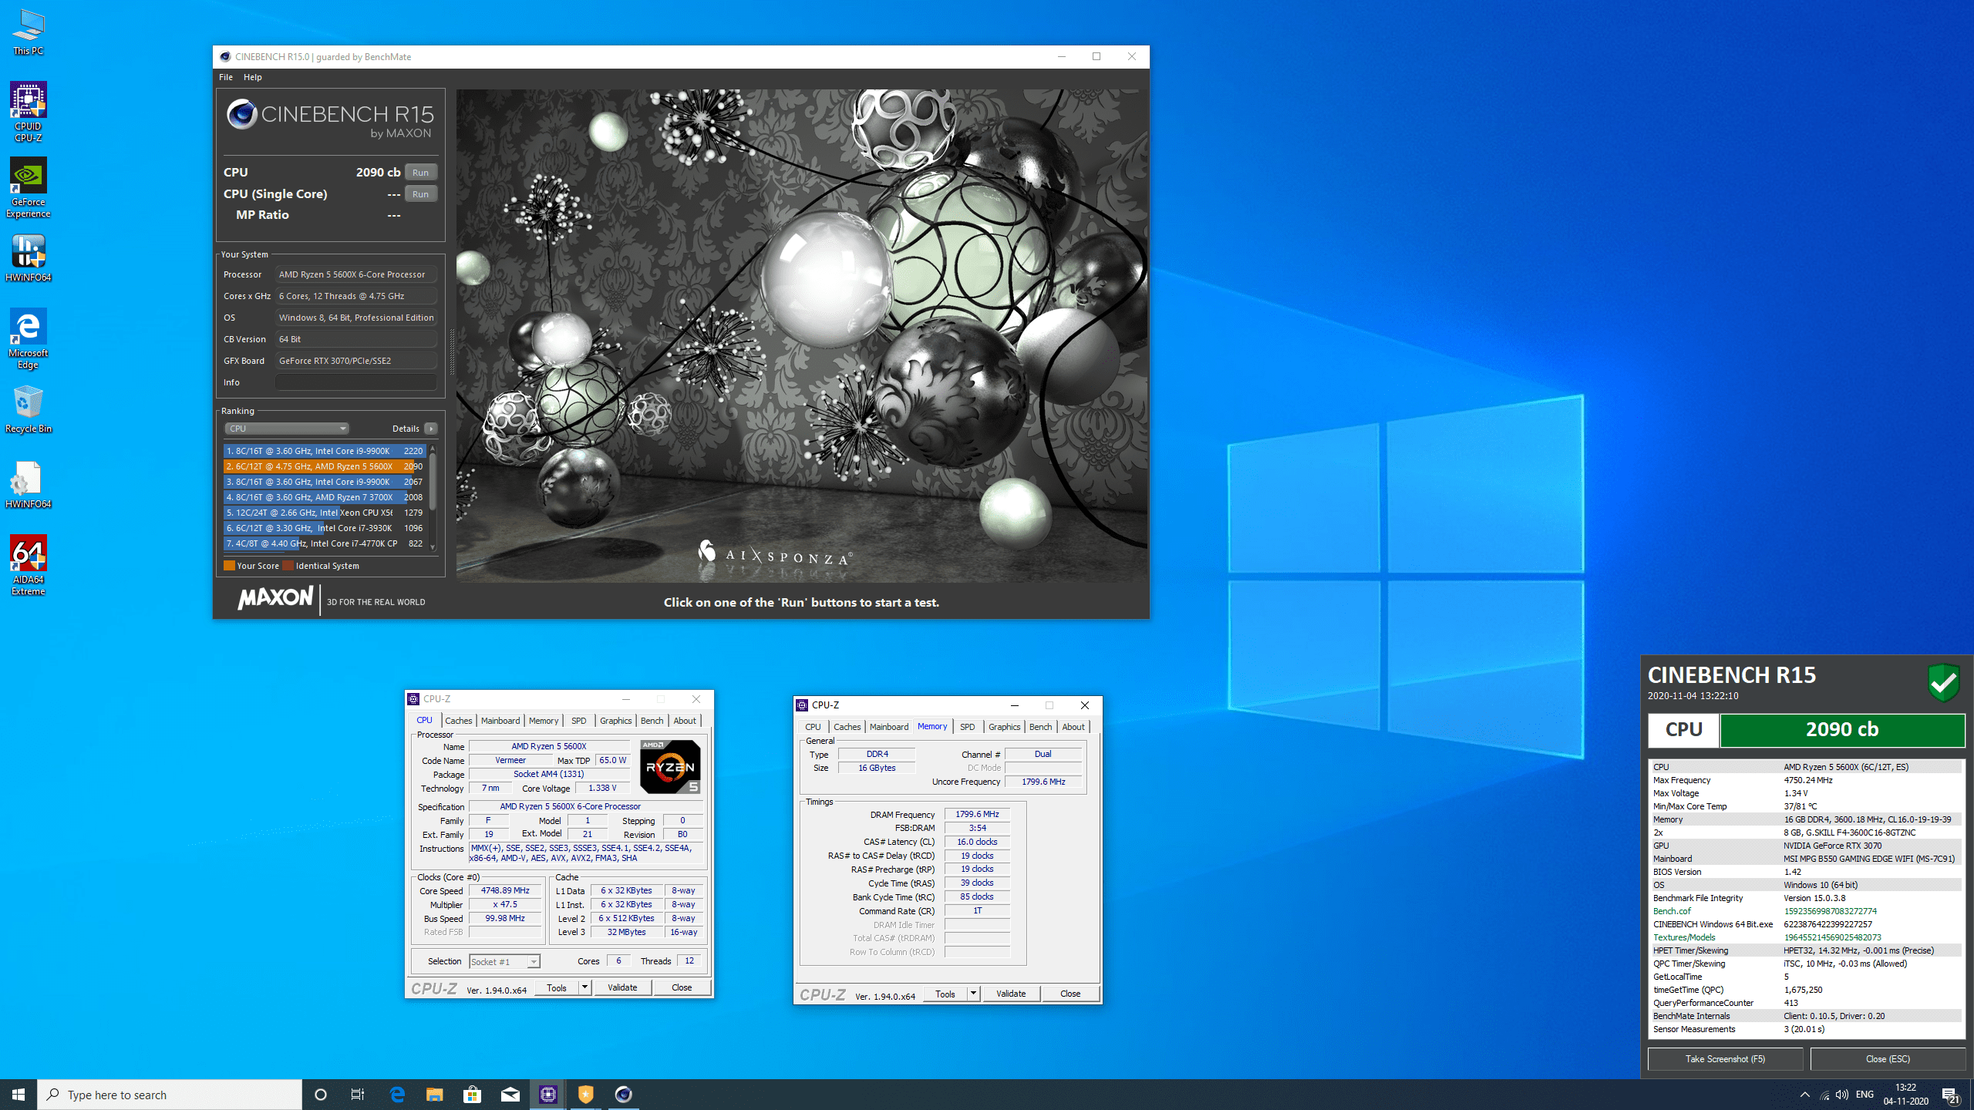Open Cortana from the taskbar
This screenshot has width=1974, height=1110.
click(x=321, y=1095)
